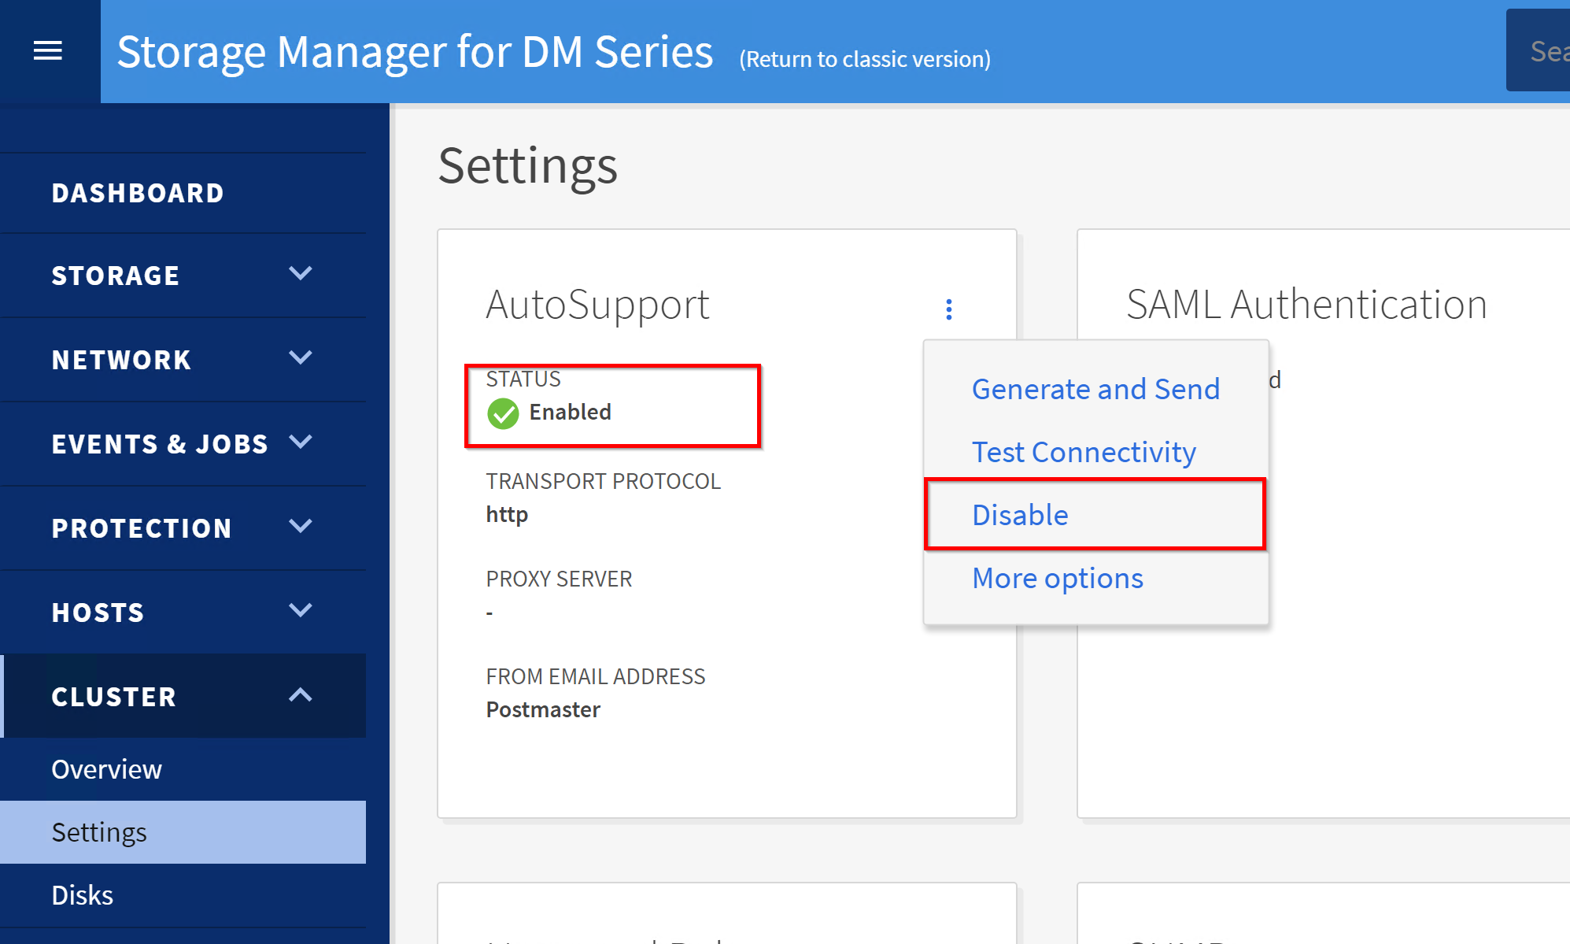Choose Test Connectivity from the menu
The image size is (1570, 944).
click(1084, 452)
